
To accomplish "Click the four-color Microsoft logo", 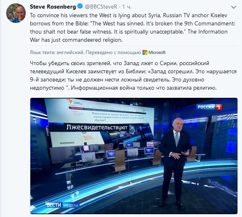I will tap(145, 52).
